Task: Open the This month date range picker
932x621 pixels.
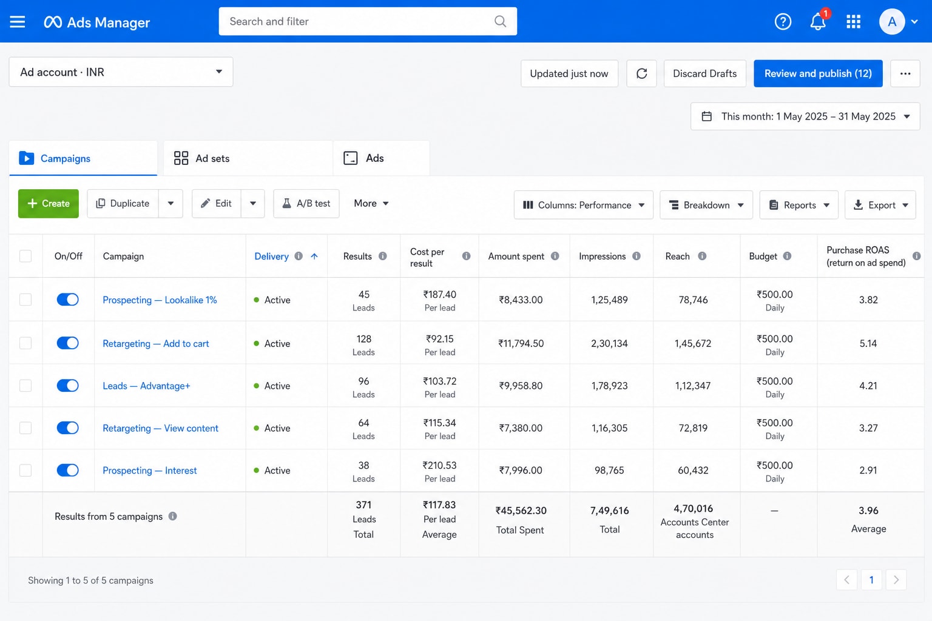Action: [805, 116]
